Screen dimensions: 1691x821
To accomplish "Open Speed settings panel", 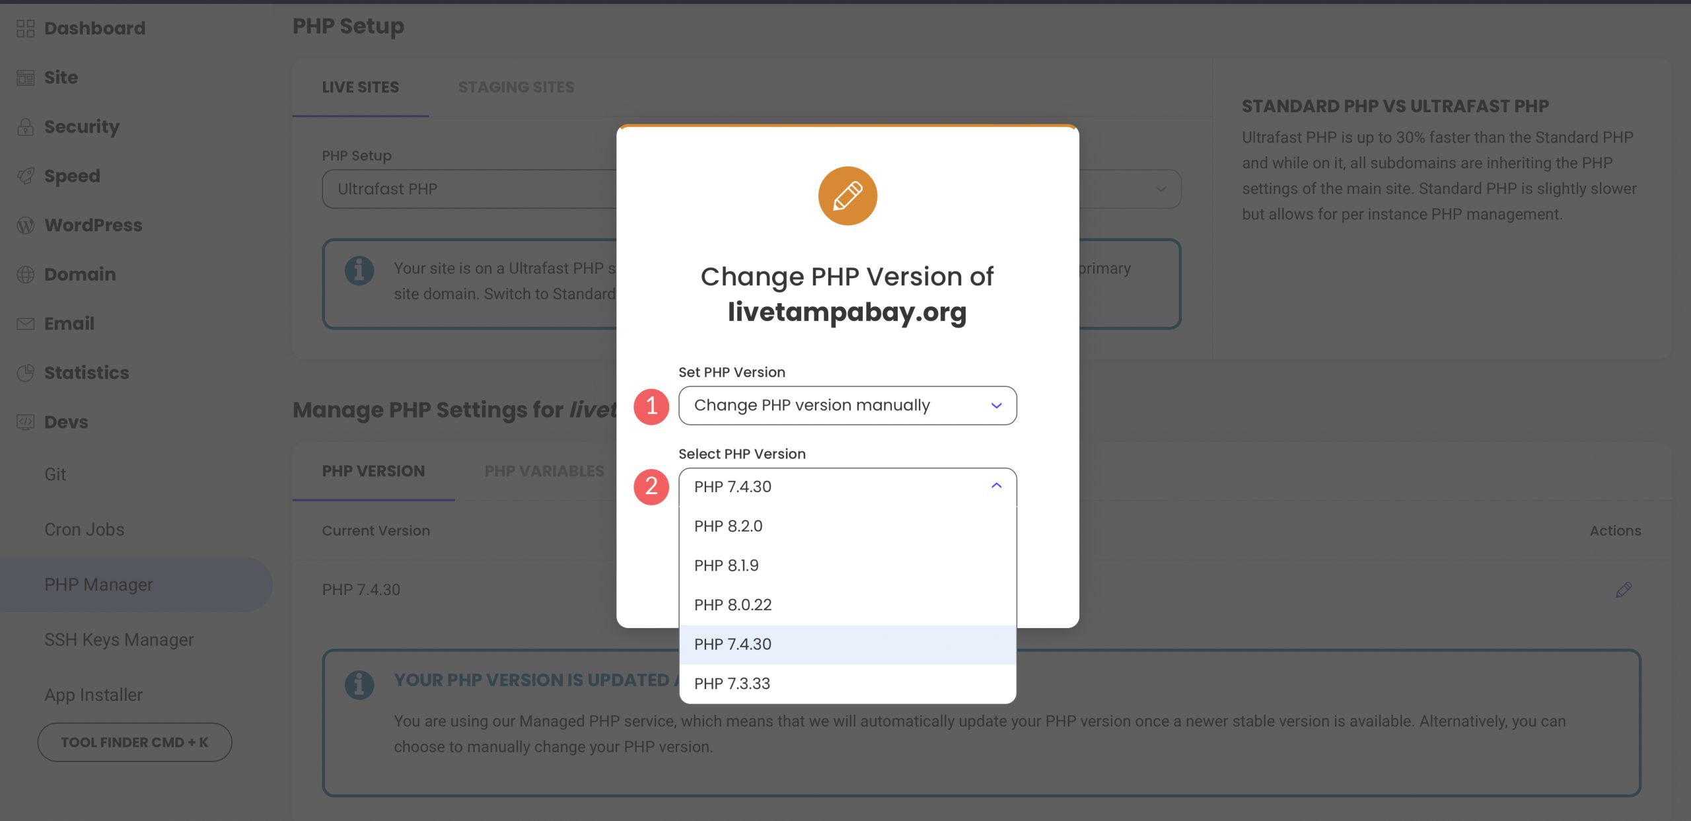I will pos(70,175).
